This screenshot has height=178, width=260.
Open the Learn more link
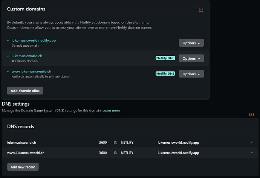pos(111,110)
